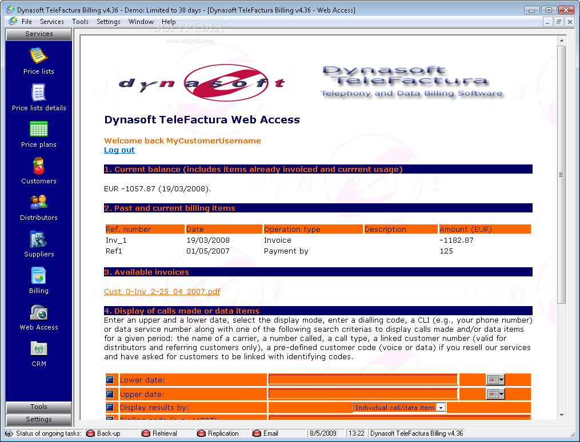The height and width of the screenshot is (442, 580).
Task: Click the Display results by row icon
Action: click(x=110, y=407)
